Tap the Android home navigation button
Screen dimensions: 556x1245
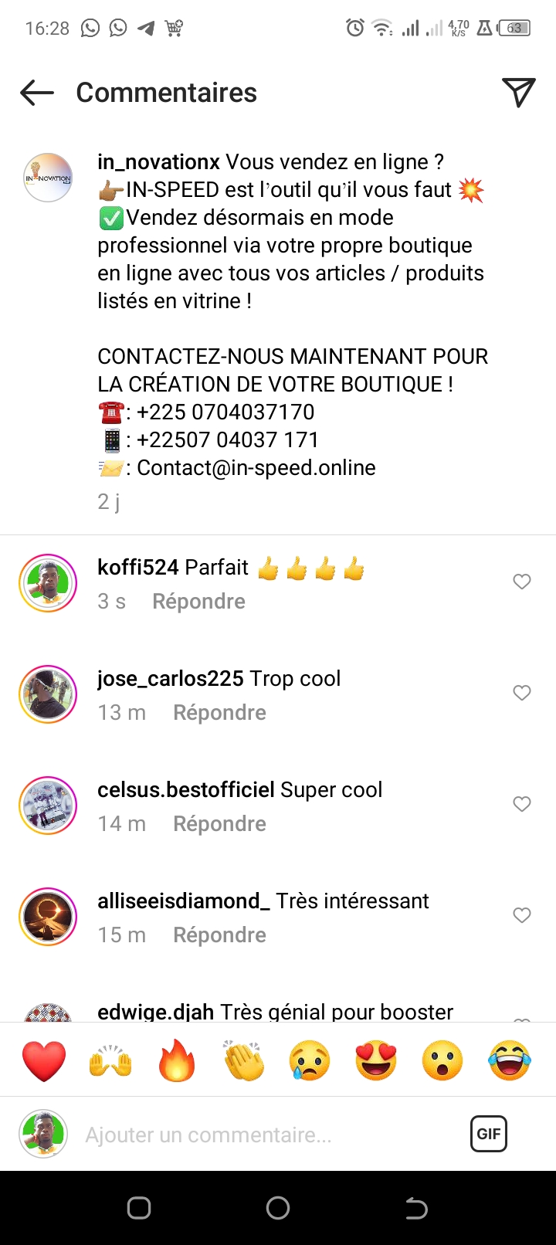click(x=278, y=1208)
